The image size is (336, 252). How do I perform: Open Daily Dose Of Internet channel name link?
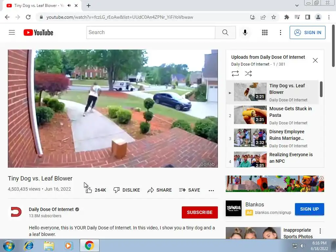tap(51, 209)
